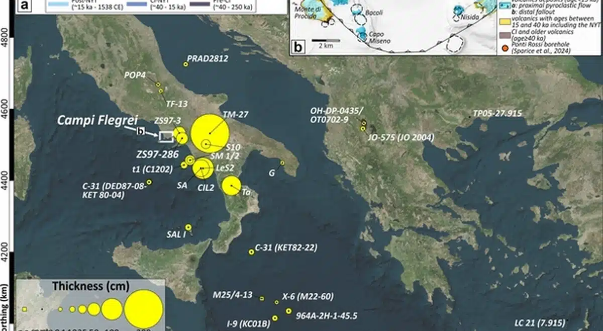Click the large yellow TM-27 thickness circle
This screenshot has width=603, height=331.
point(210,133)
